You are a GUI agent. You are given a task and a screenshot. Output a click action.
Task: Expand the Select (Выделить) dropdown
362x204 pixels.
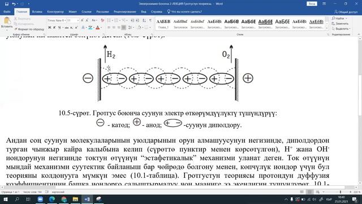341,29
